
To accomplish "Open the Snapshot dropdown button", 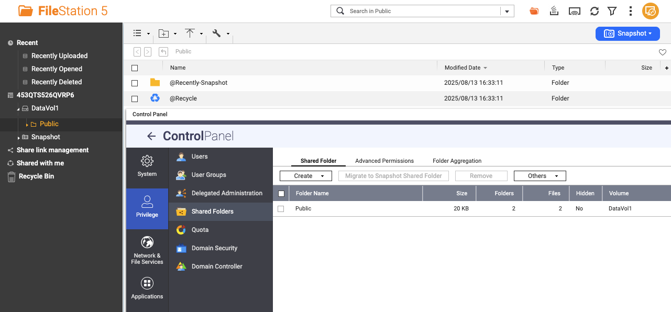I will (628, 34).
